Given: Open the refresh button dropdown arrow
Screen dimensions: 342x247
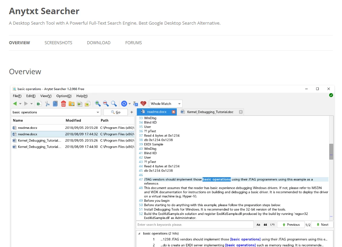Looking at the screenshot, I should tap(130, 104).
